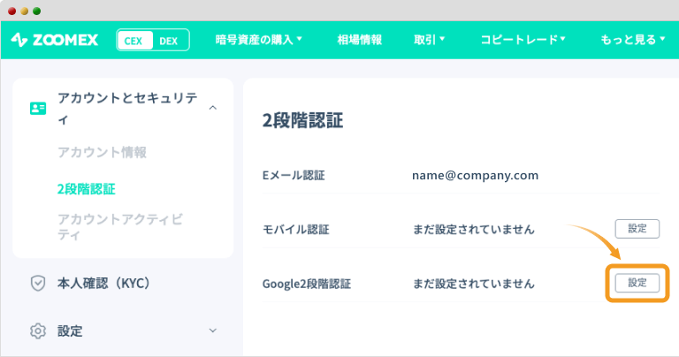Screen dimensions: 679x357
Task: Select アカウントアクティビティ in sidebar
Action: tap(120, 227)
